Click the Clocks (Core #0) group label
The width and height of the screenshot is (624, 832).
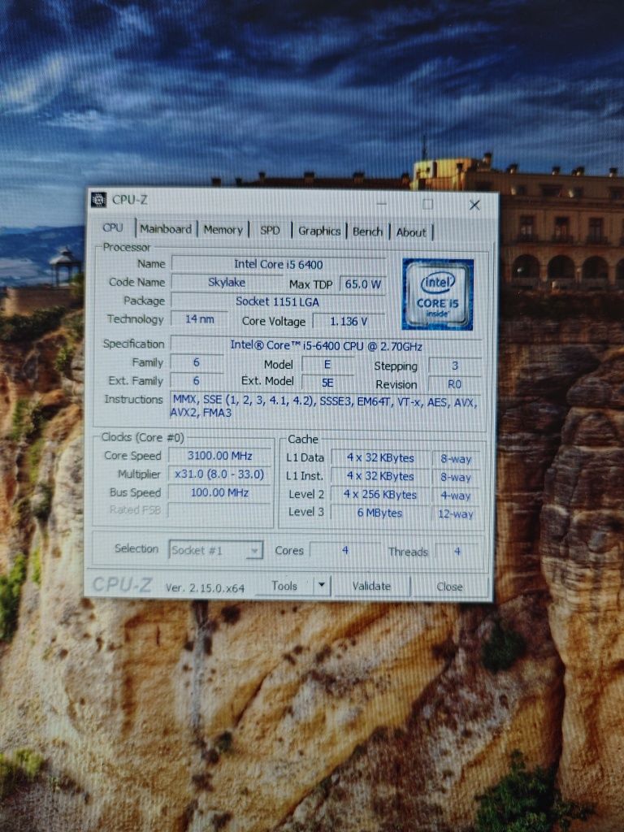click(143, 437)
